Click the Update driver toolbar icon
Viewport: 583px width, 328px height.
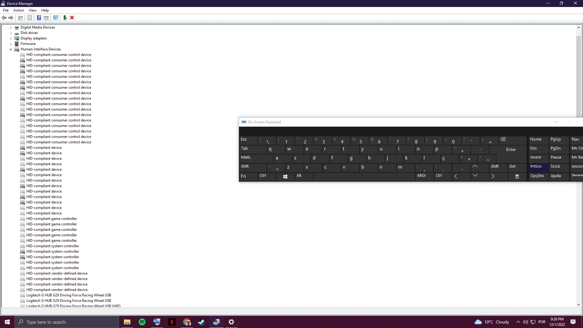pyautogui.click(x=65, y=18)
